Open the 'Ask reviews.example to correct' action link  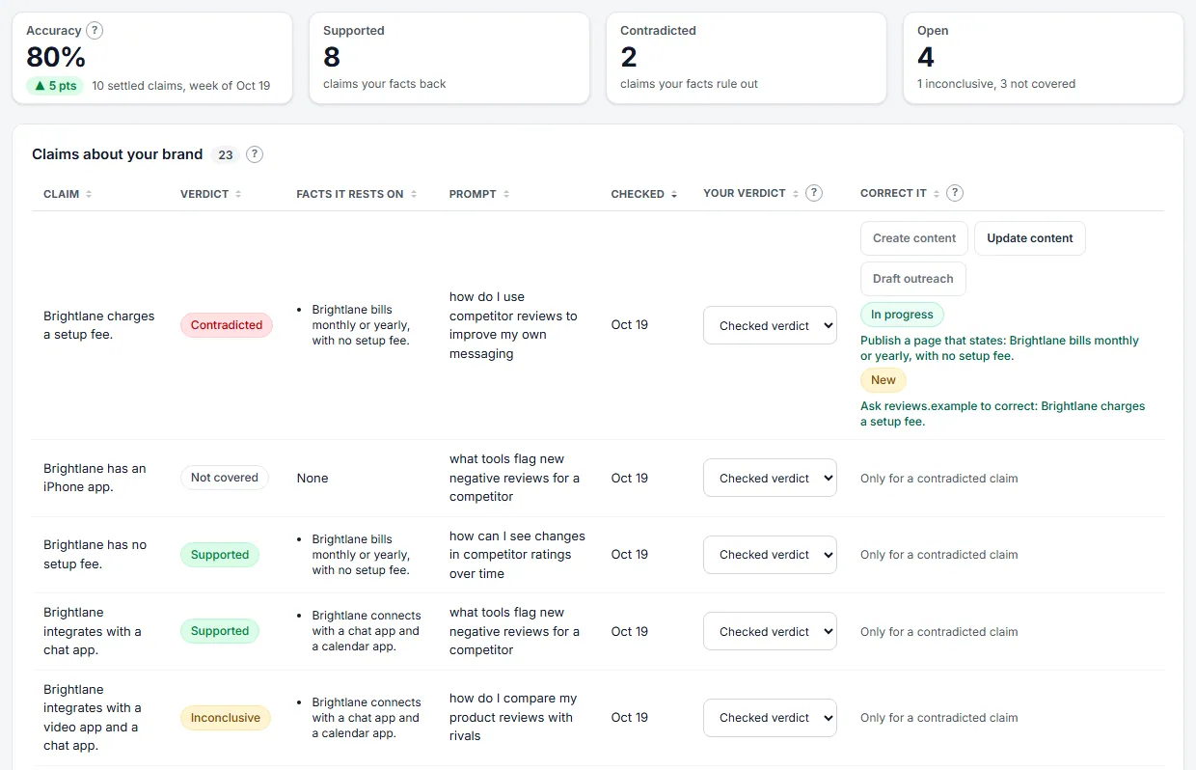tap(1003, 414)
